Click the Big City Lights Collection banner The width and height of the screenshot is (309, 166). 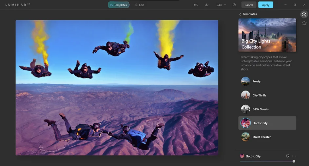coord(267,35)
